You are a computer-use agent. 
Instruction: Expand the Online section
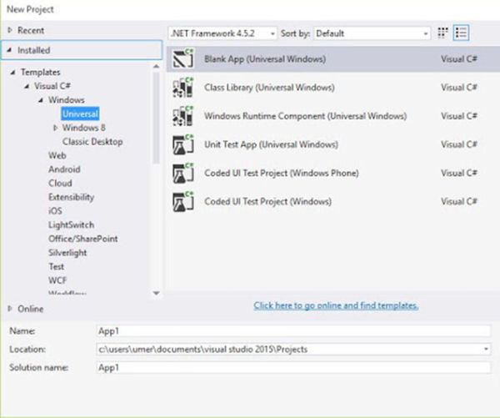pos(10,309)
